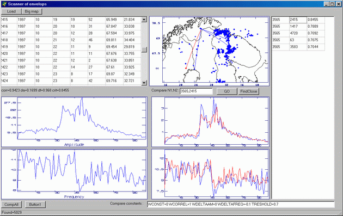Click the Load button

(11, 11)
